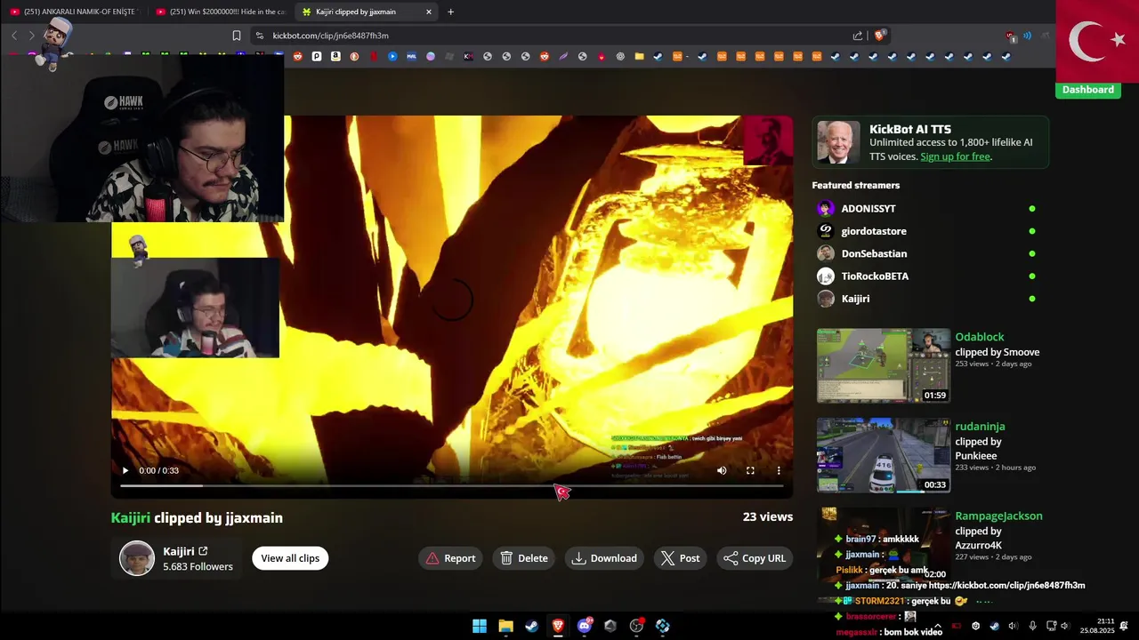Open Brave browser taskbar icon
The image size is (1139, 640).
point(558,626)
